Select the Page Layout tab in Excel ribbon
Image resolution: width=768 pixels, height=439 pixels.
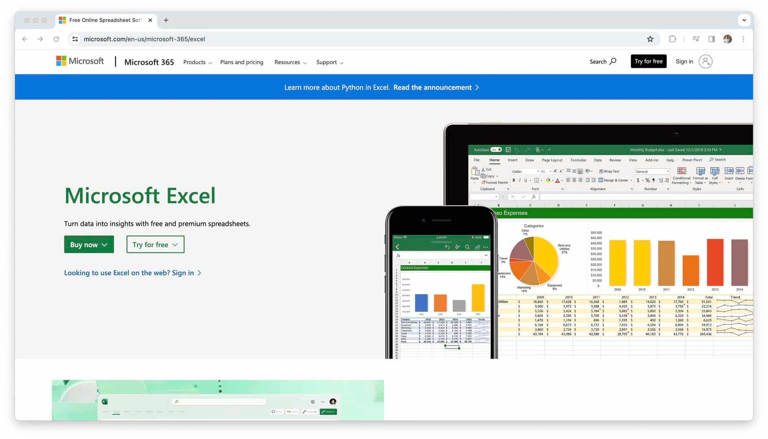[x=552, y=160]
